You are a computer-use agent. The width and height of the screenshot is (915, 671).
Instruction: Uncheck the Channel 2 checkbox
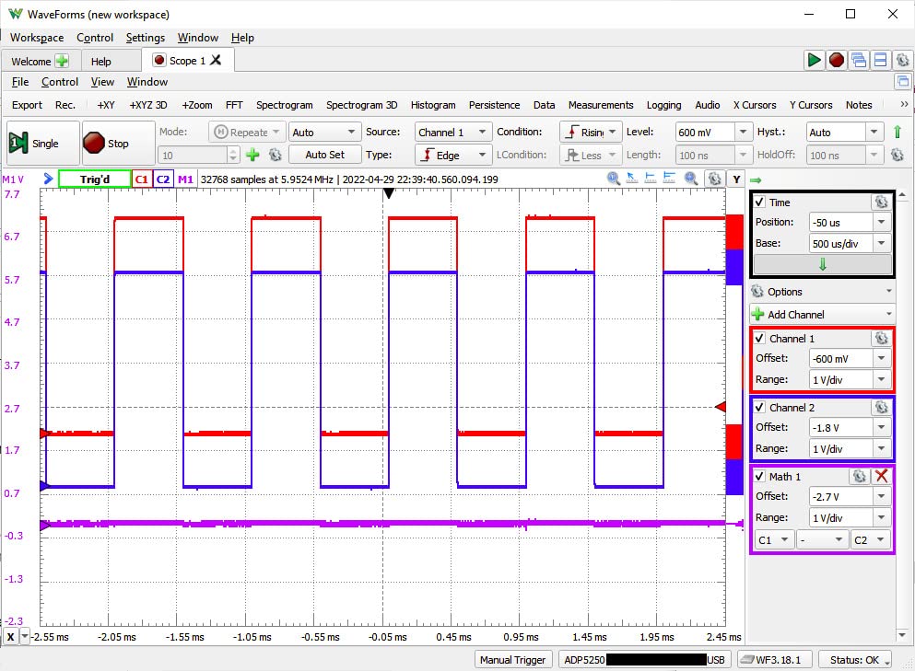point(760,407)
